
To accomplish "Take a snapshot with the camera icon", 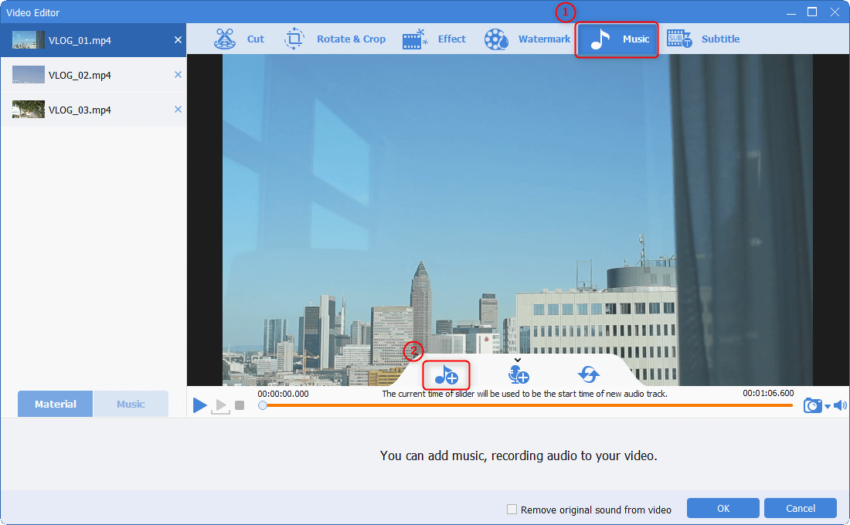I will pyautogui.click(x=812, y=405).
